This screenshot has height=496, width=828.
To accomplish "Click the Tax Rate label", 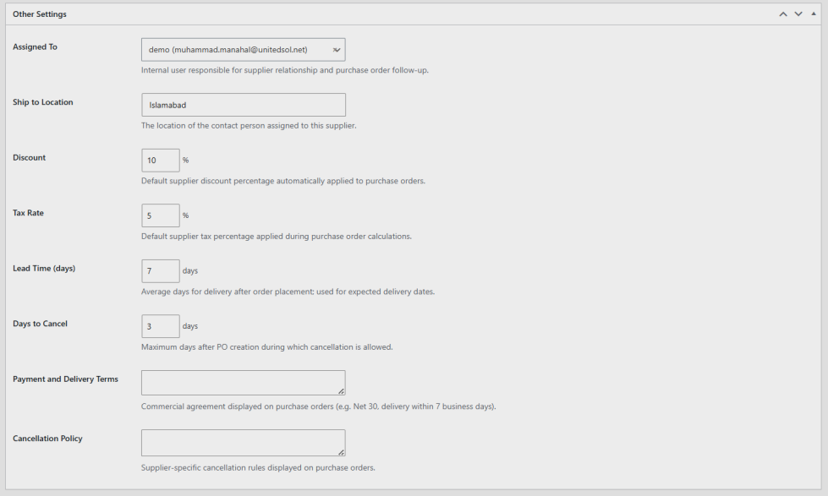I will point(28,213).
